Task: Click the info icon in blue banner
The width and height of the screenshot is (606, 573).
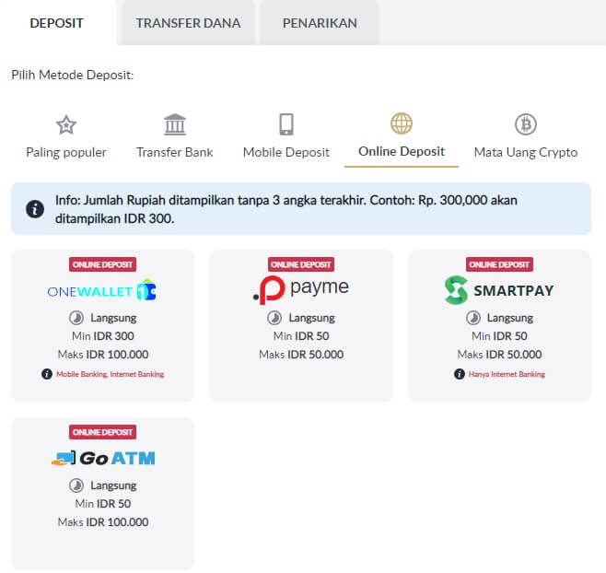Action: 35,208
